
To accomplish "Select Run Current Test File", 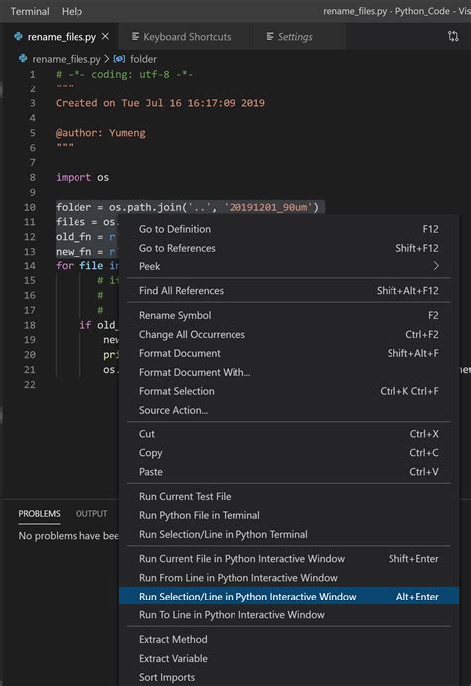I will pos(288,496).
